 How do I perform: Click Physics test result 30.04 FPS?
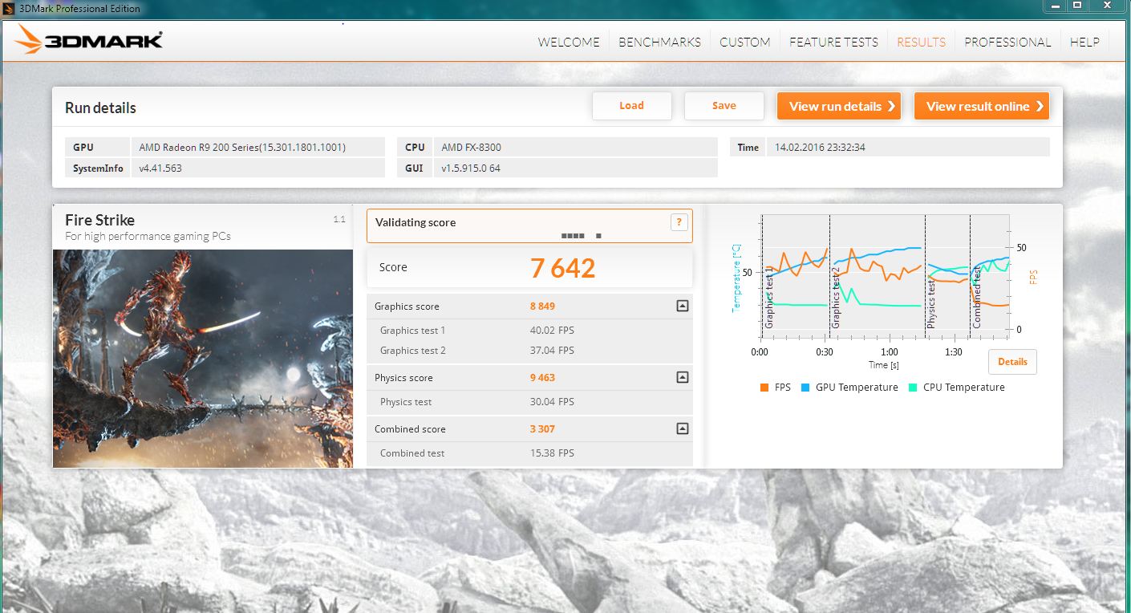tap(552, 402)
